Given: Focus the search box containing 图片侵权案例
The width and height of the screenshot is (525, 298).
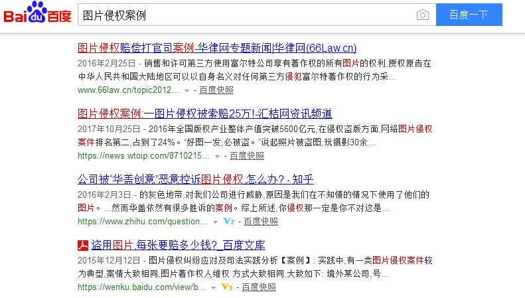Looking at the screenshot, I should 257,15.
